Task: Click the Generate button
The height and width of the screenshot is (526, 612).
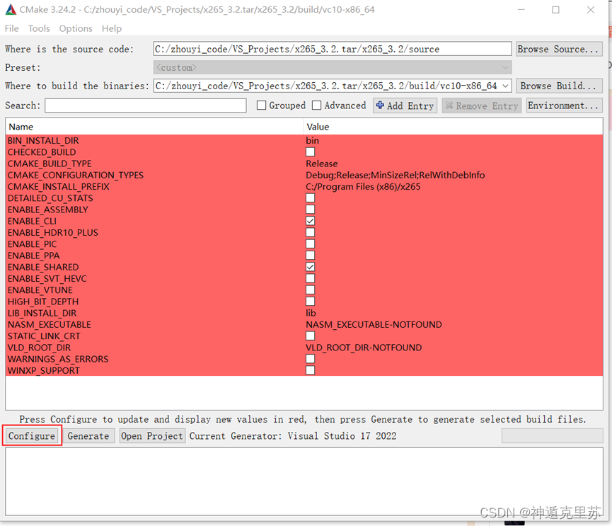Action: tap(88, 436)
